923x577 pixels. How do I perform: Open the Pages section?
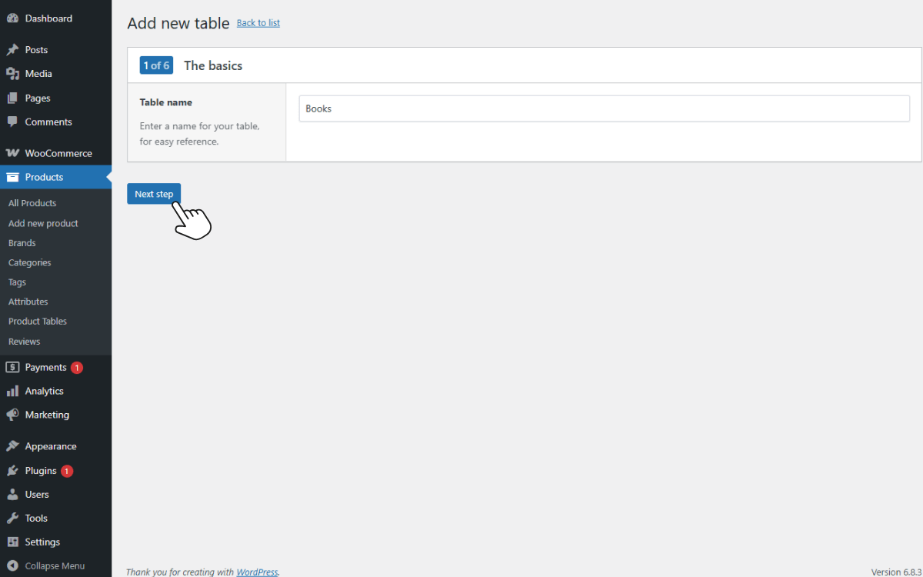[x=35, y=98]
